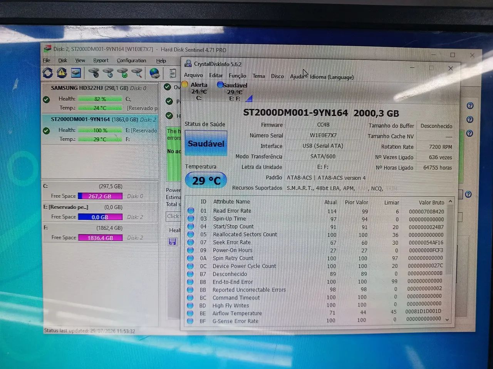Image resolution: width=493 pixels, height=369 pixels.
Task: Select the Device Power Cycle Count row
Action: pyautogui.click(x=316, y=266)
